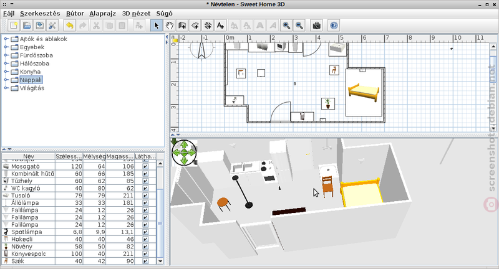Toggle visibility checkbox for Tusoló
Screen dimensions: 499x269
pyautogui.click(x=145, y=196)
